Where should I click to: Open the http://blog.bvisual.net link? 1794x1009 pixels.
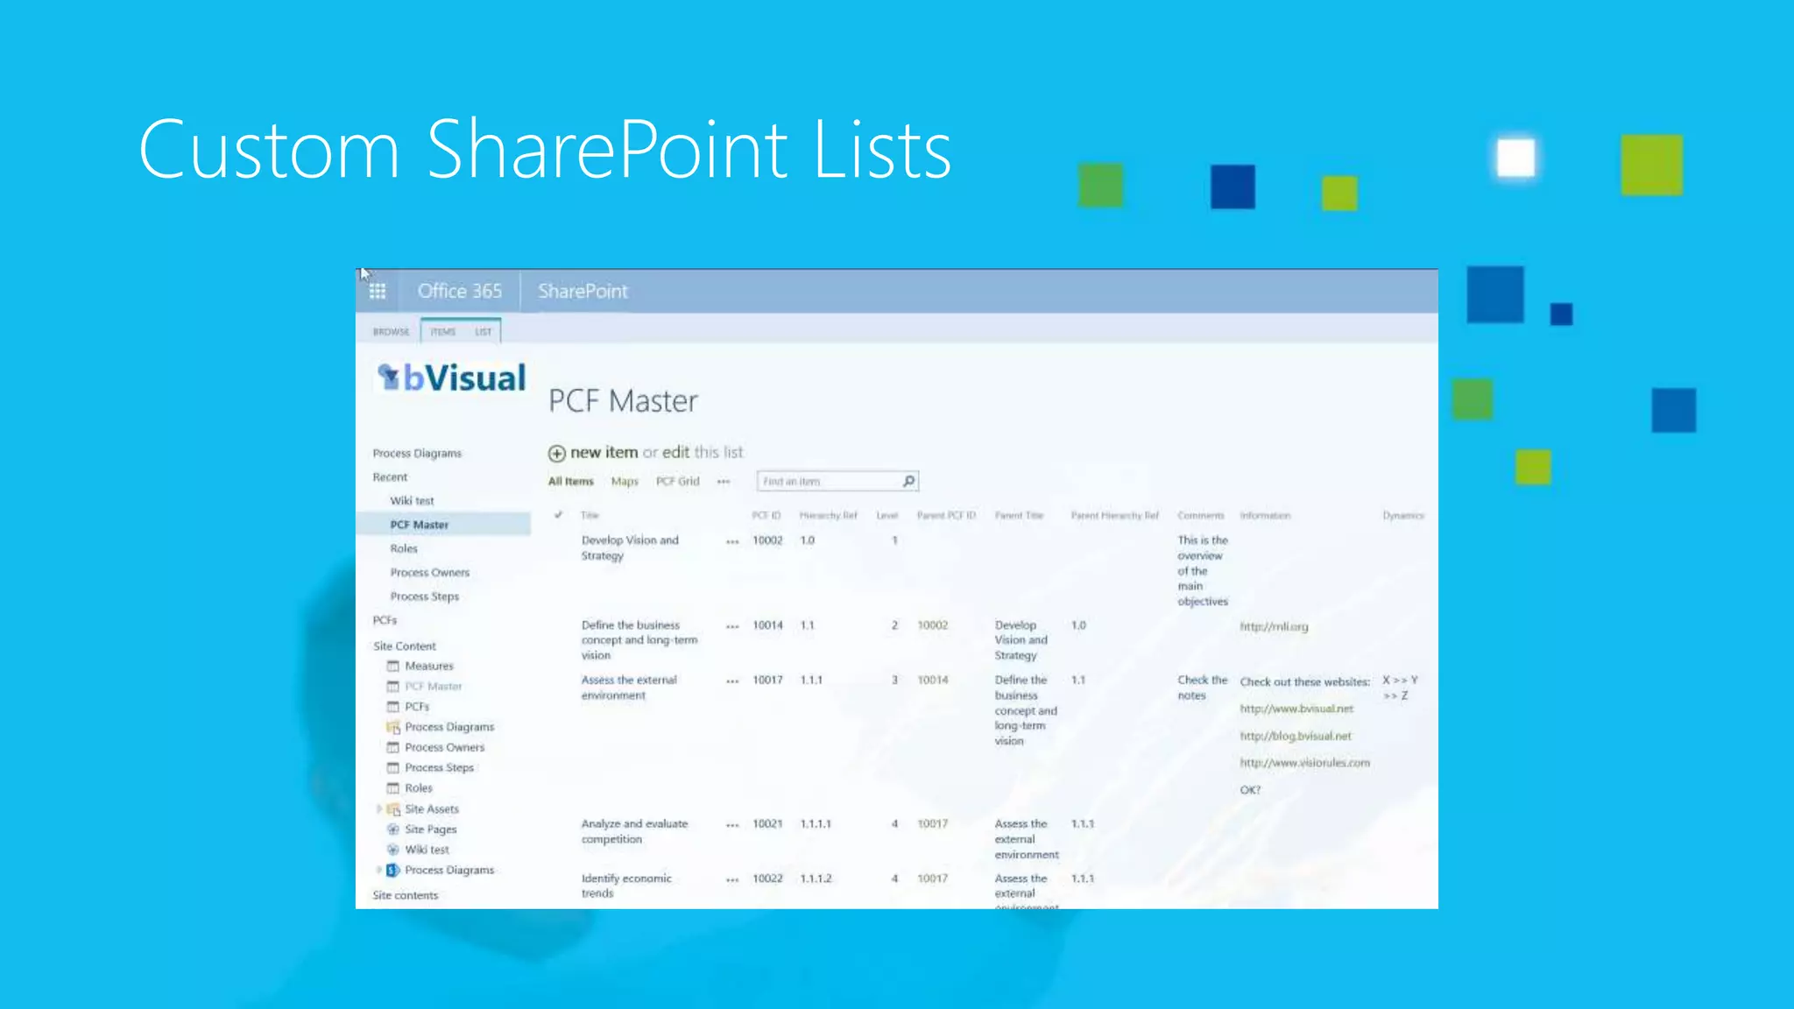pos(1296,737)
